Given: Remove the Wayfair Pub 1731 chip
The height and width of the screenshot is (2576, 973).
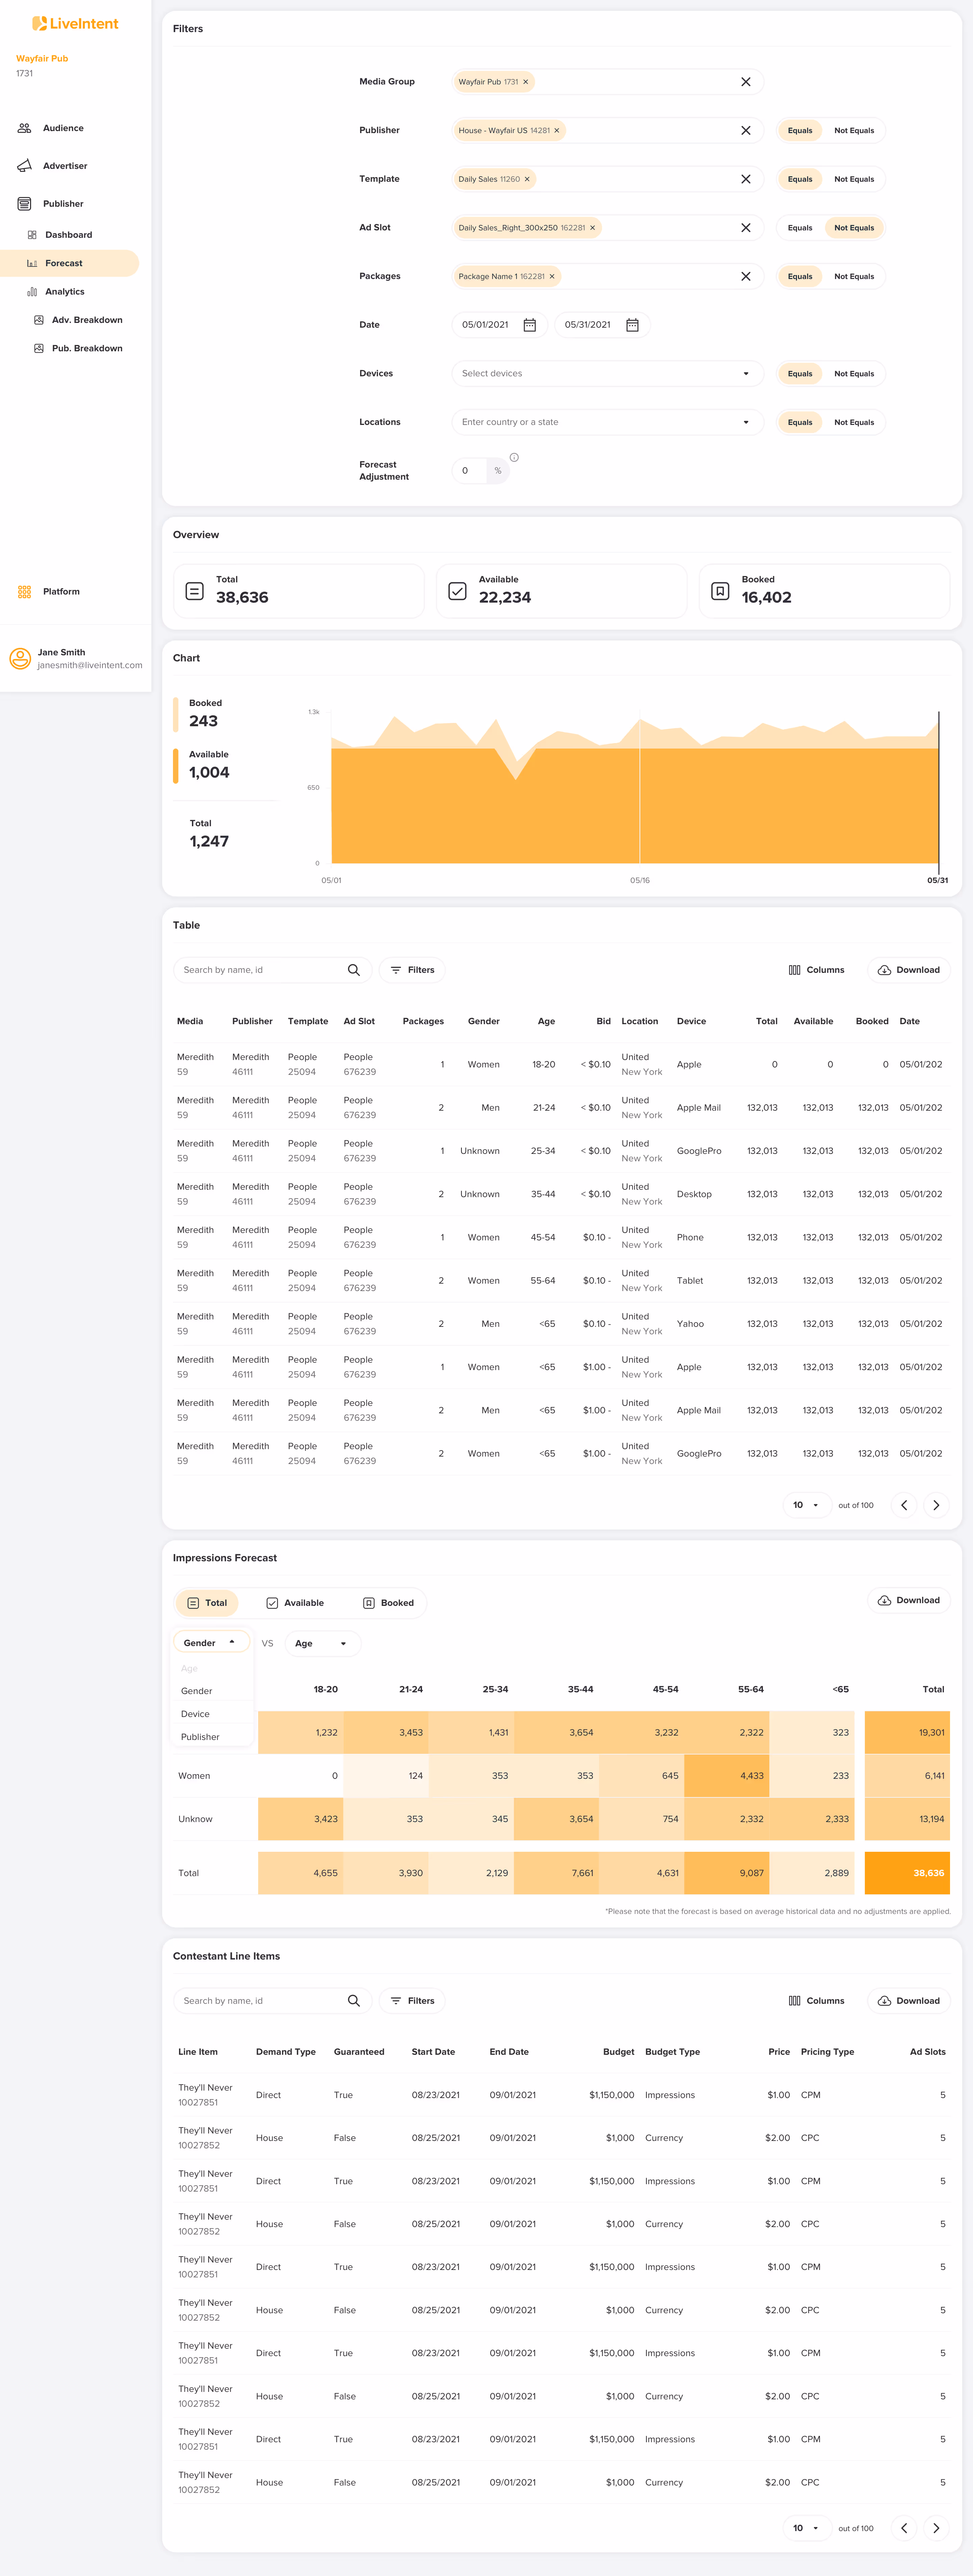Looking at the screenshot, I should 525,82.
